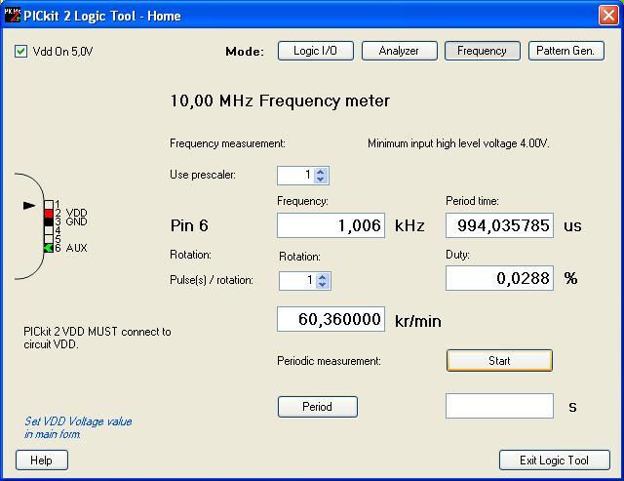This screenshot has height=481, width=624.
Task: Start the periodic measurement
Action: point(499,361)
